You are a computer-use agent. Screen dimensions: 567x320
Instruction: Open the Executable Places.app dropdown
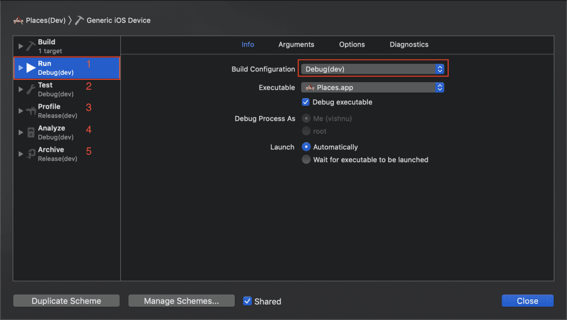click(373, 88)
